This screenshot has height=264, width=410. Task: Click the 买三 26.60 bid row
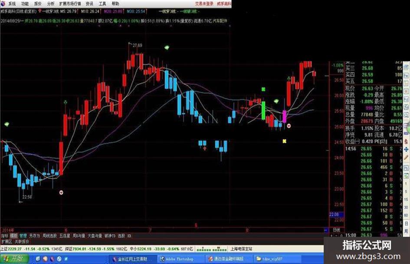(x=374, y=68)
